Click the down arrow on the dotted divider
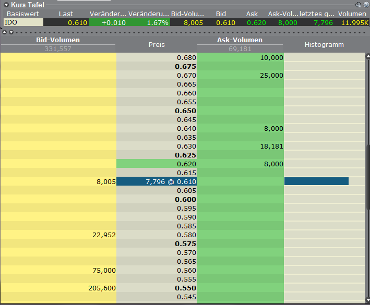This screenshot has height=305, width=370. [11, 32]
